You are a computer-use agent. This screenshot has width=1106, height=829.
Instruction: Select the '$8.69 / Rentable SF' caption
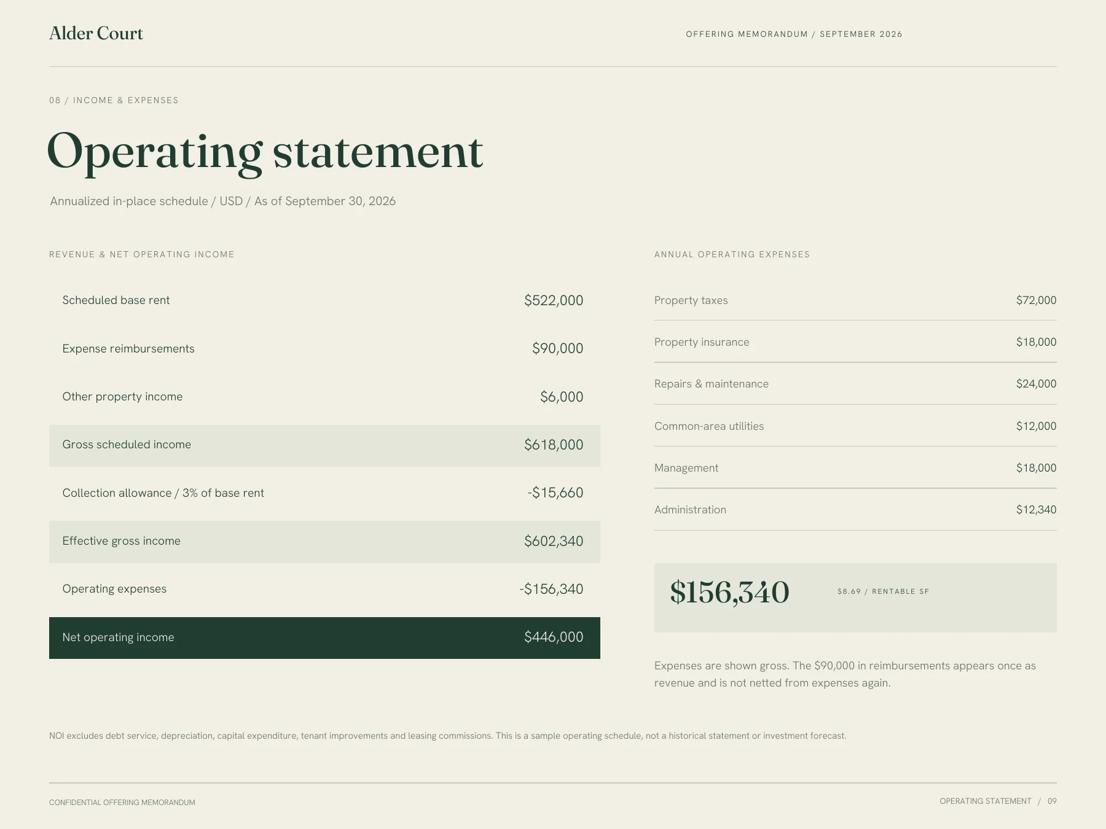(883, 591)
